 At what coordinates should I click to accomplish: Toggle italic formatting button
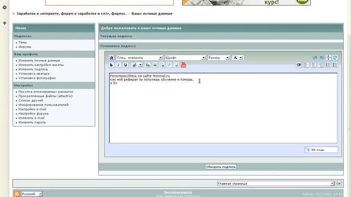[118, 65]
